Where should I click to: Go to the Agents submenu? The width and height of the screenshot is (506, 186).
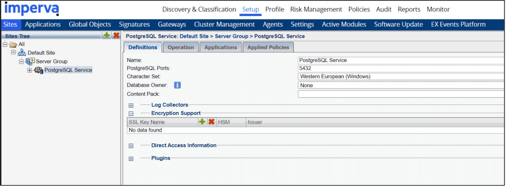273,24
